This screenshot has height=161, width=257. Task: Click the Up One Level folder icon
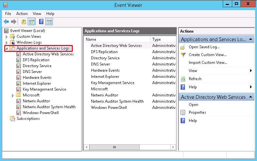point(24,22)
